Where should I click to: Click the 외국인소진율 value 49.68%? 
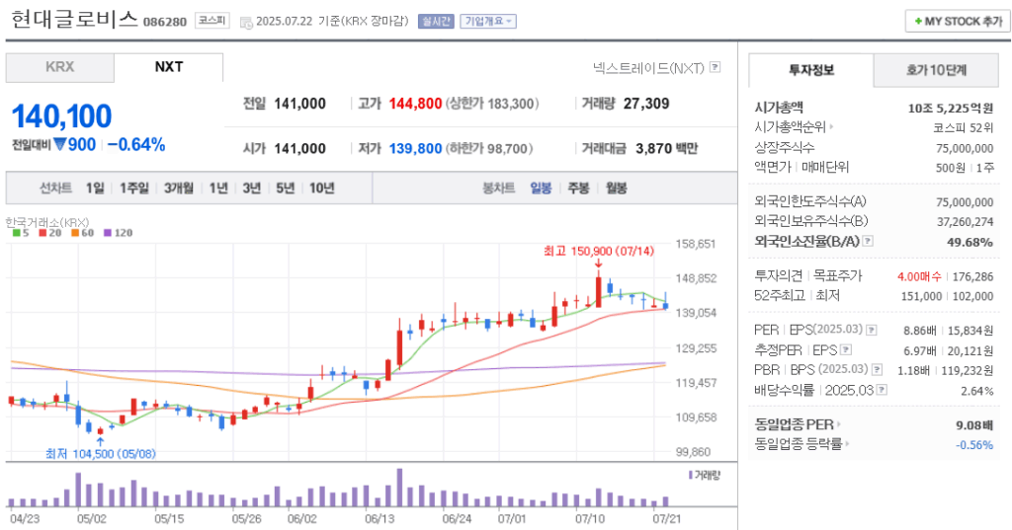click(x=970, y=242)
